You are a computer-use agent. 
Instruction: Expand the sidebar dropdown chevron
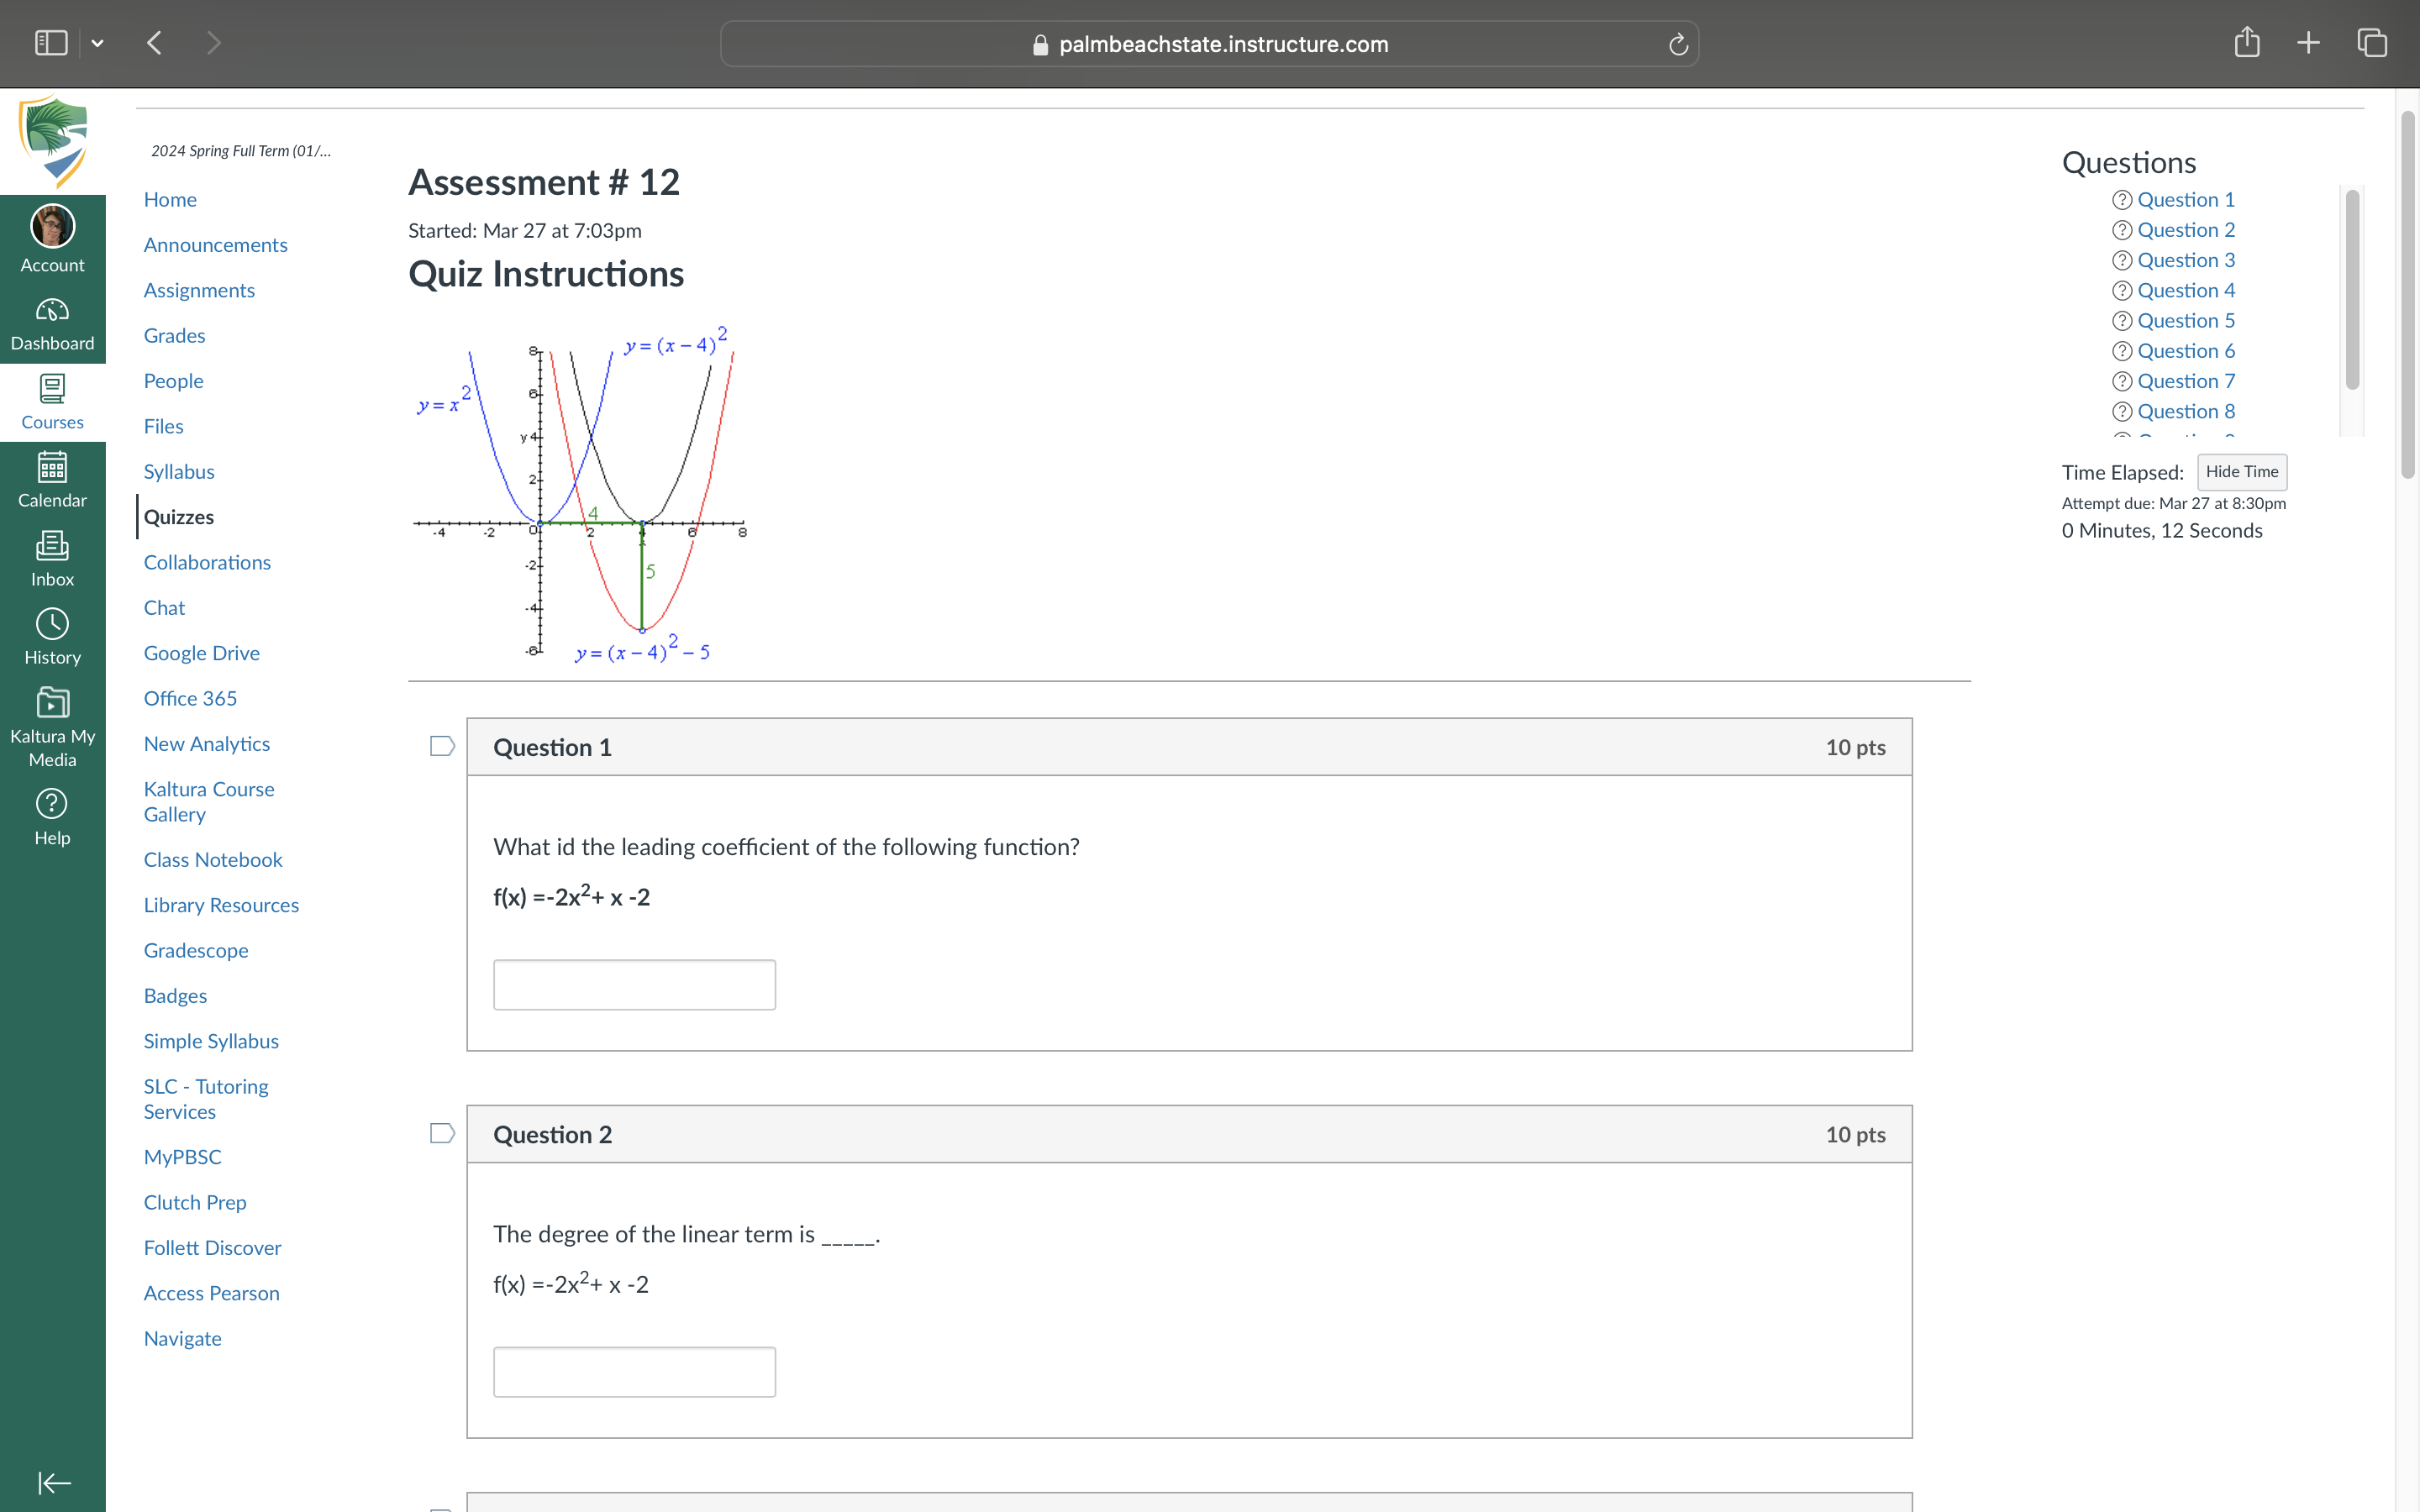[x=97, y=44]
